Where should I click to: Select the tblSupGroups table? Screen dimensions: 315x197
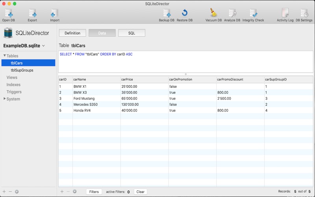click(x=22, y=70)
